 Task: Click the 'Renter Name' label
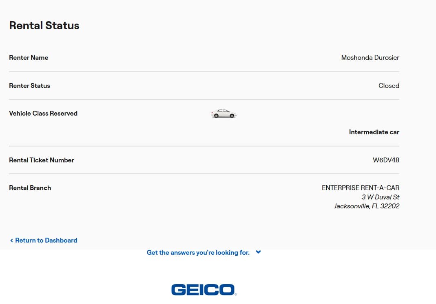tap(29, 58)
